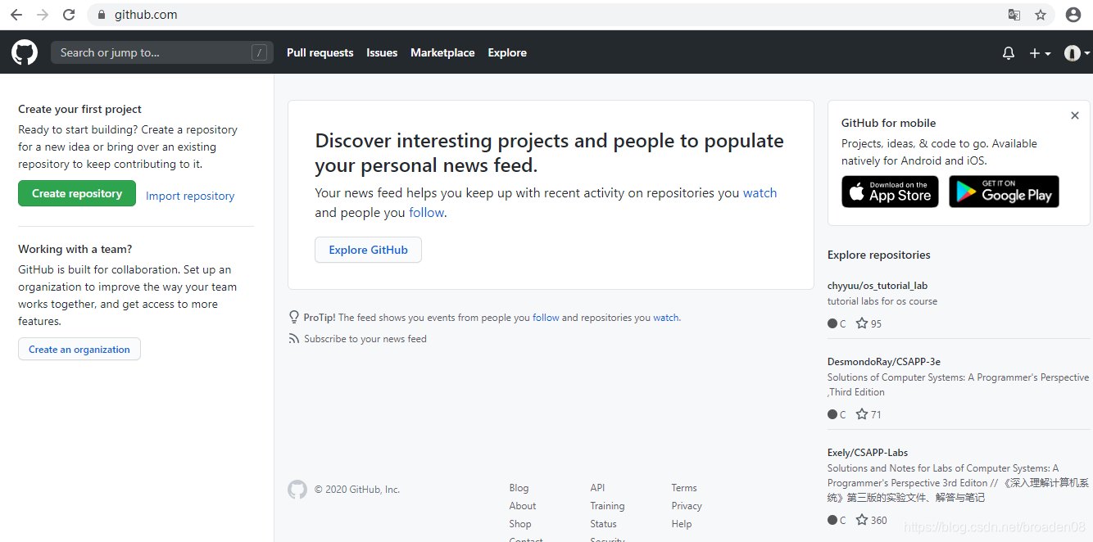Open footer Blog link
The image size is (1093, 542).
(519, 488)
